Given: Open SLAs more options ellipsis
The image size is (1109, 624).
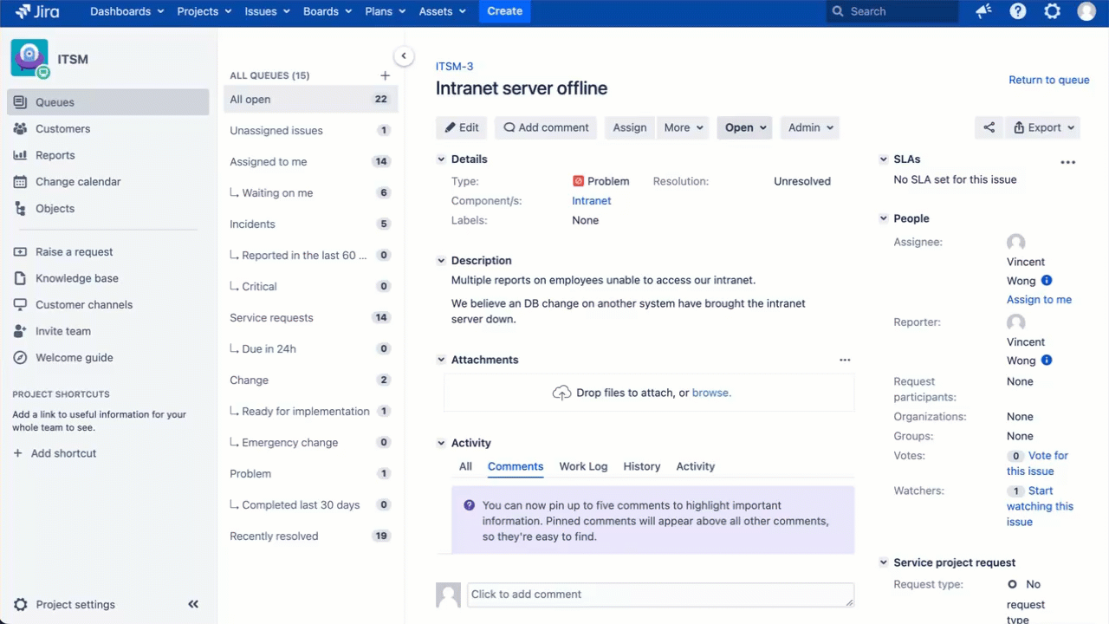Looking at the screenshot, I should [1067, 162].
